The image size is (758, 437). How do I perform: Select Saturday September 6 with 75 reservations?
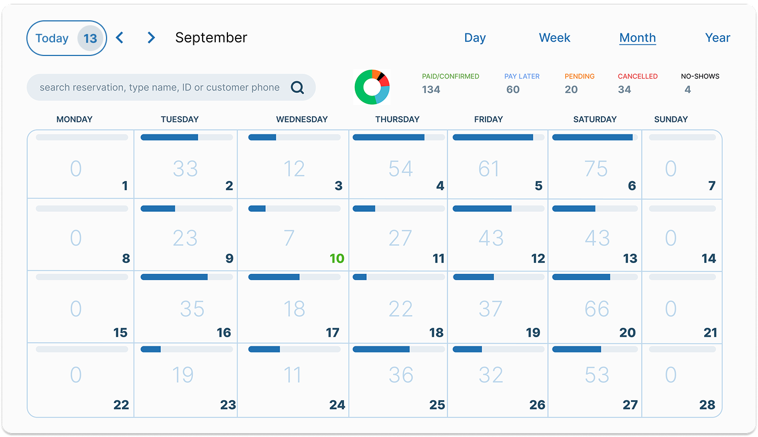(x=595, y=165)
